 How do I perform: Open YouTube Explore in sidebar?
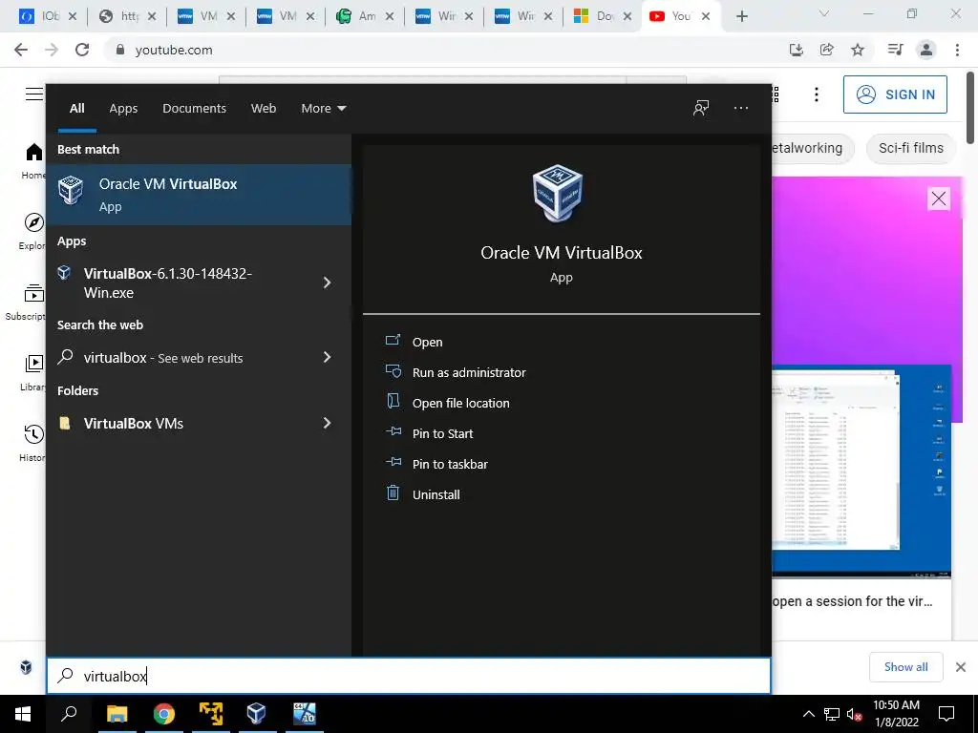[32, 231]
